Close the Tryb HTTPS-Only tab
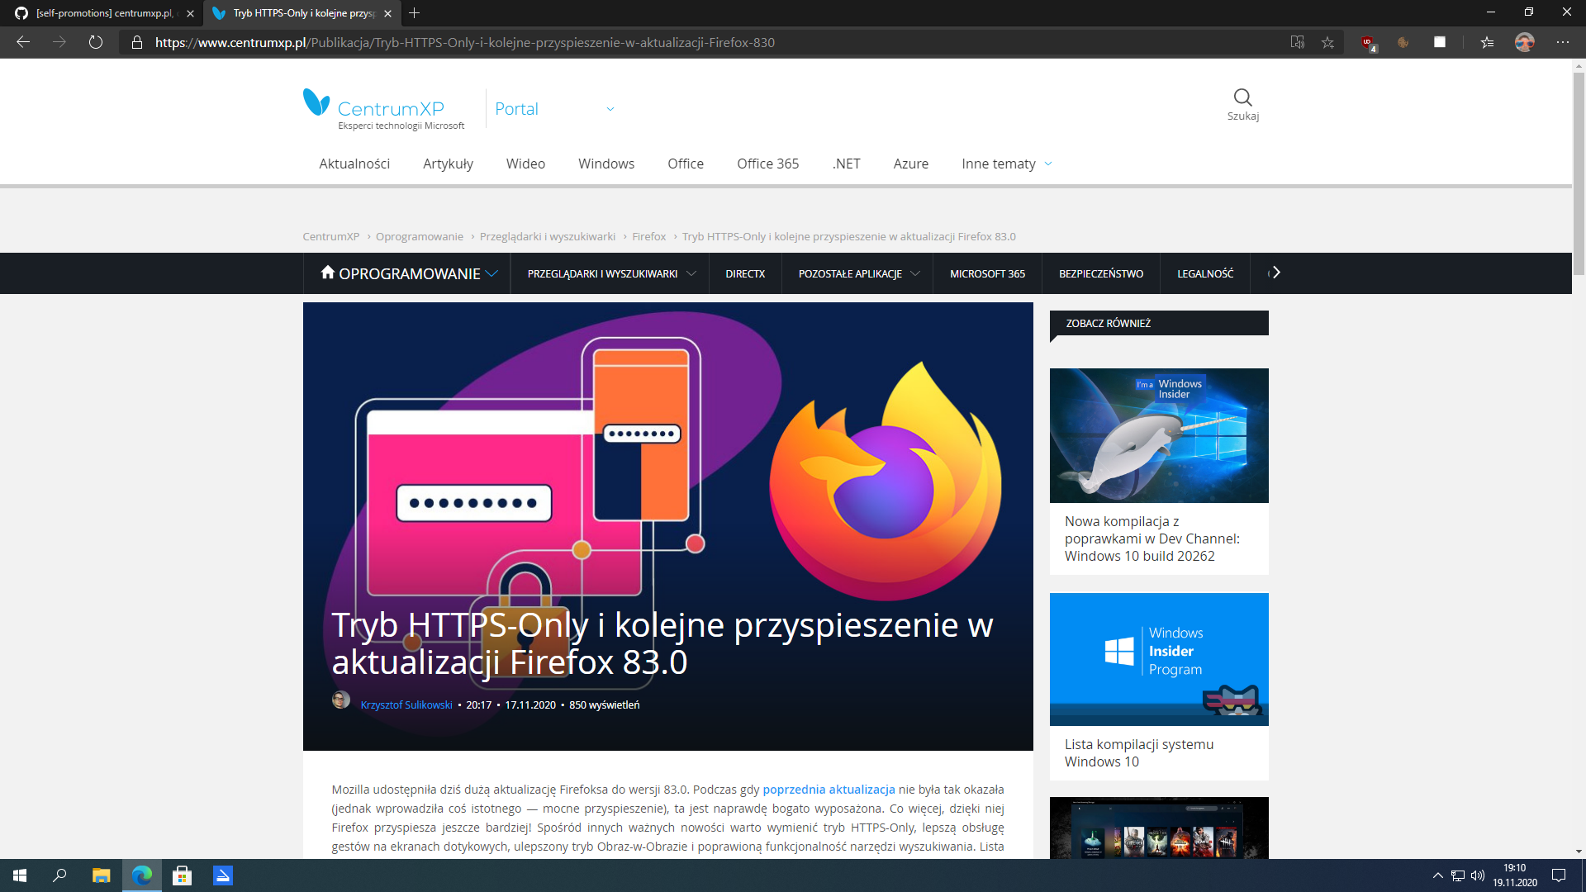Image resolution: width=1586 pixels, height=892 pixels. [388, 13]
